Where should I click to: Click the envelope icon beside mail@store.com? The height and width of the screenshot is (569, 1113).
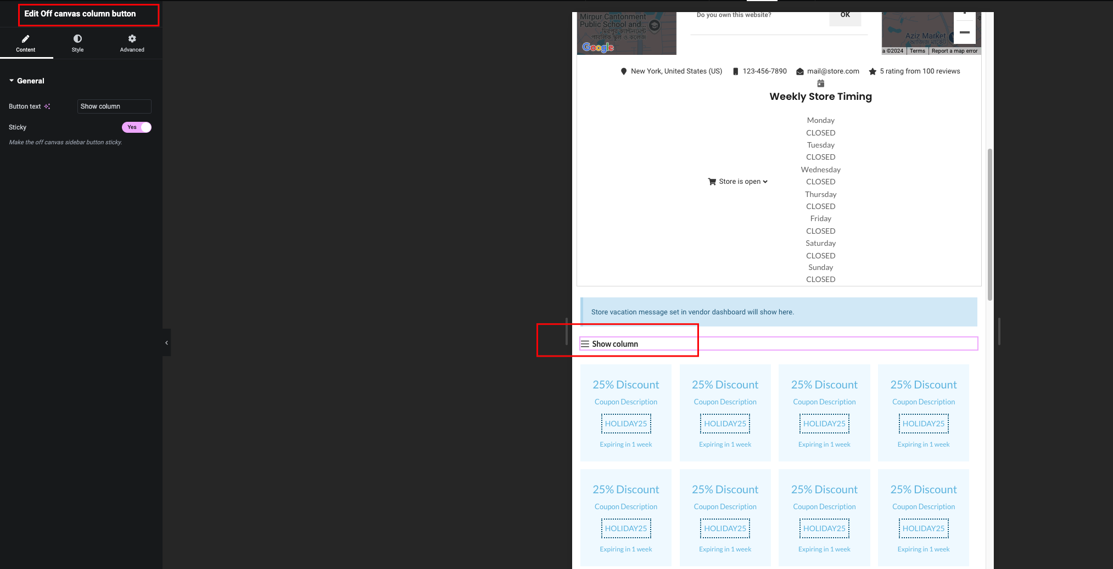click(800, 71)
